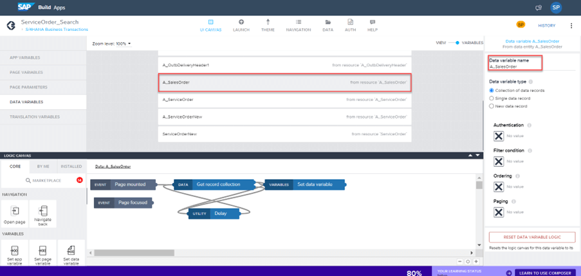Select the A_SalesOrder data variable row
This screenshot has height=276, width=581.
click(x=284, y=82)
